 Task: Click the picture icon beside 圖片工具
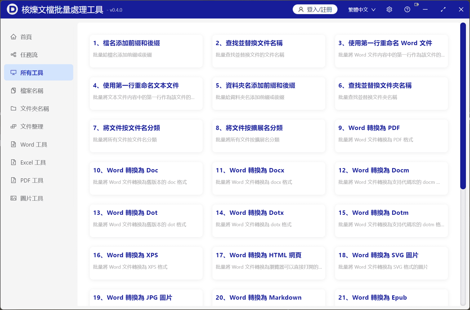click(13, 198)
